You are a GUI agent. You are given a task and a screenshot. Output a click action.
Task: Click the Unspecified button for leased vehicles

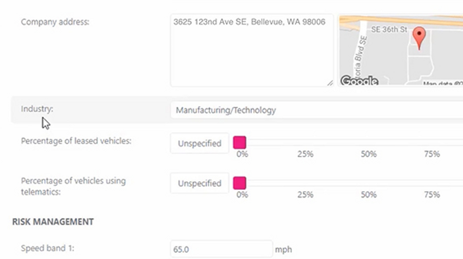pos(199,143)
